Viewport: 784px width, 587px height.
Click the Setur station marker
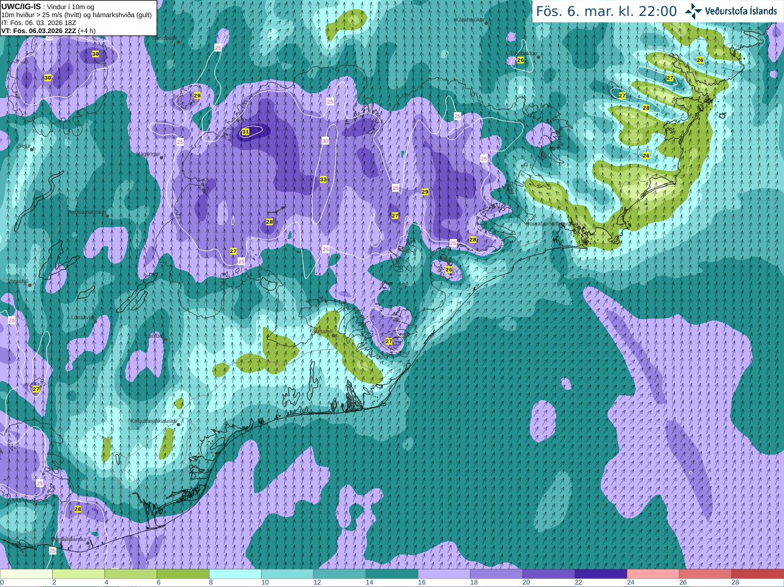32,149
